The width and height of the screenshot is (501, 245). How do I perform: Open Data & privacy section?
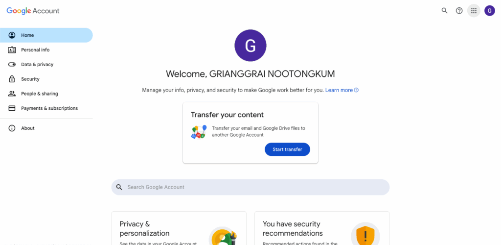tap(46, 65)
